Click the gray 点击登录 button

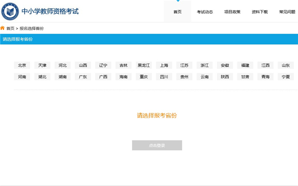pos(157,146)
